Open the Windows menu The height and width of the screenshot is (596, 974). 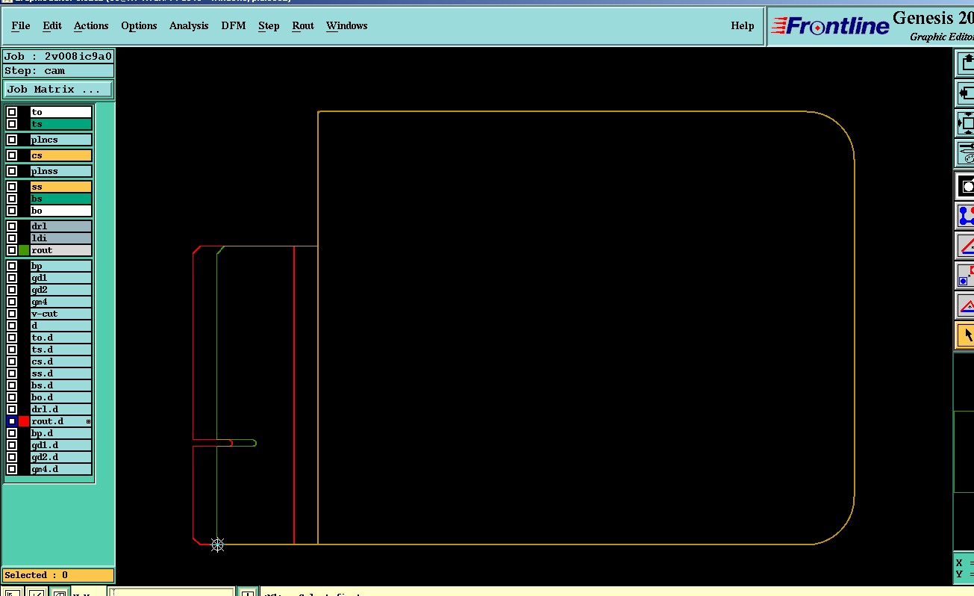[346, 26]
